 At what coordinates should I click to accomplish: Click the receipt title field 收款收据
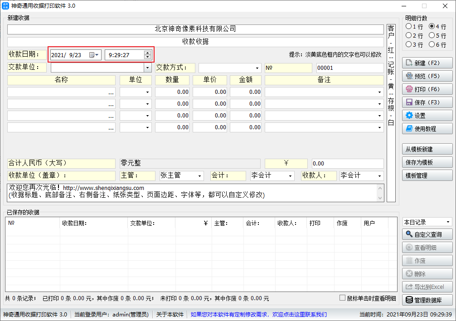point(195,42)
